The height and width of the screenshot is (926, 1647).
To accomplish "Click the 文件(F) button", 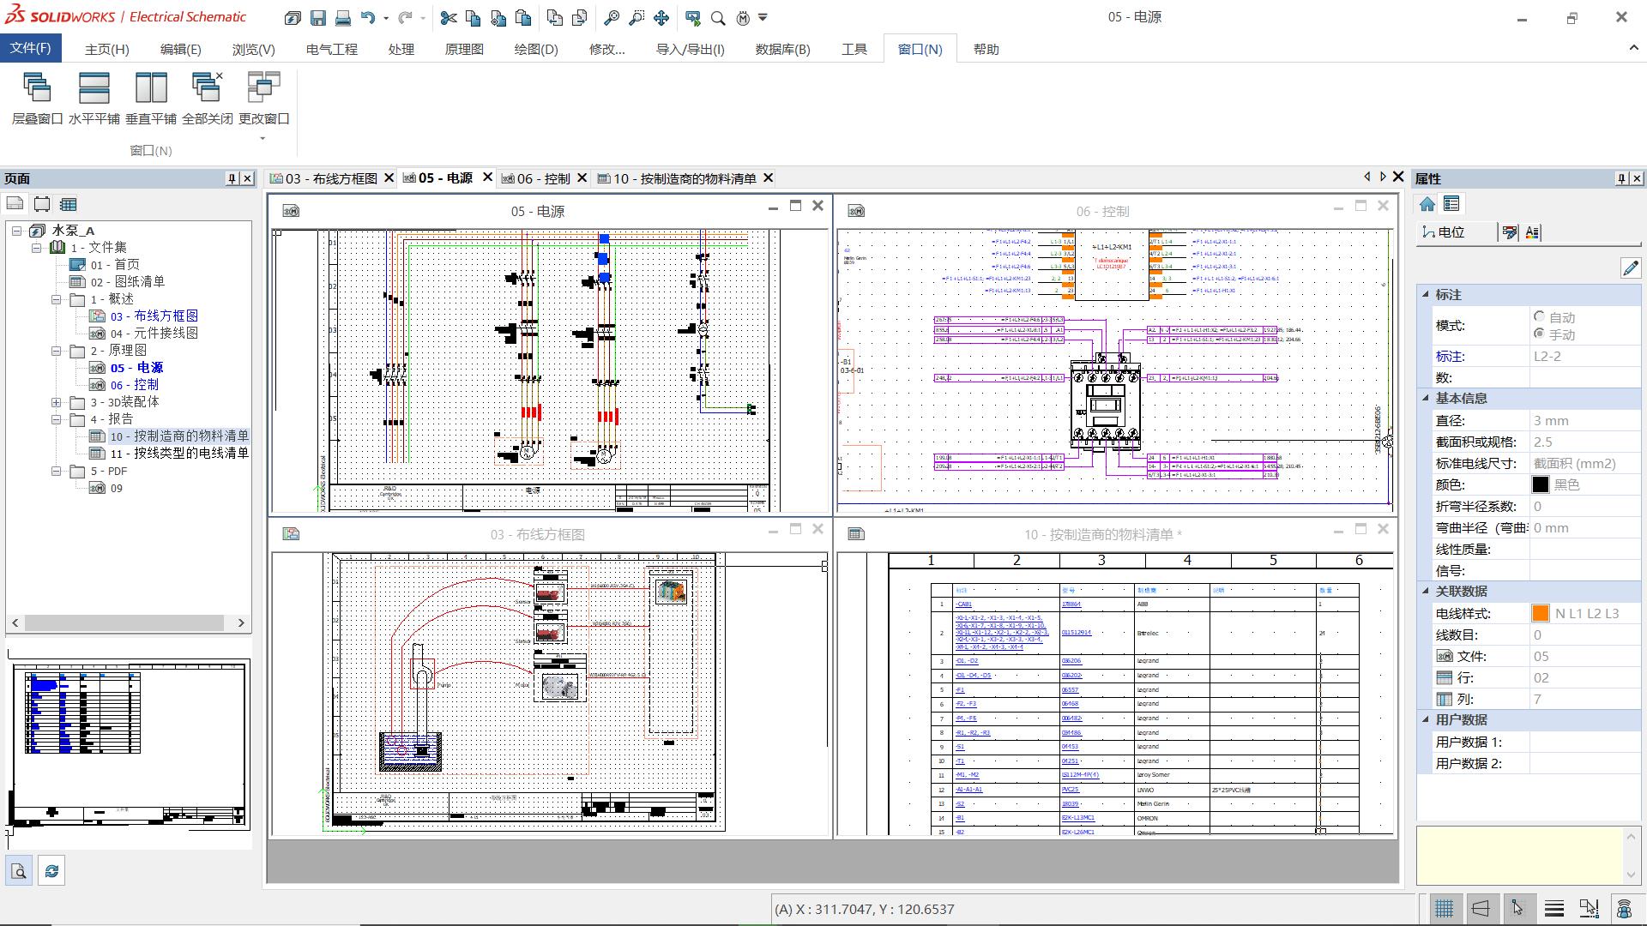I will [x=31, y=48].
